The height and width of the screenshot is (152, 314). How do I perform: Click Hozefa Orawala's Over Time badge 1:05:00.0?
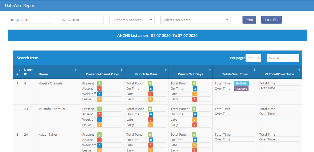241,89
